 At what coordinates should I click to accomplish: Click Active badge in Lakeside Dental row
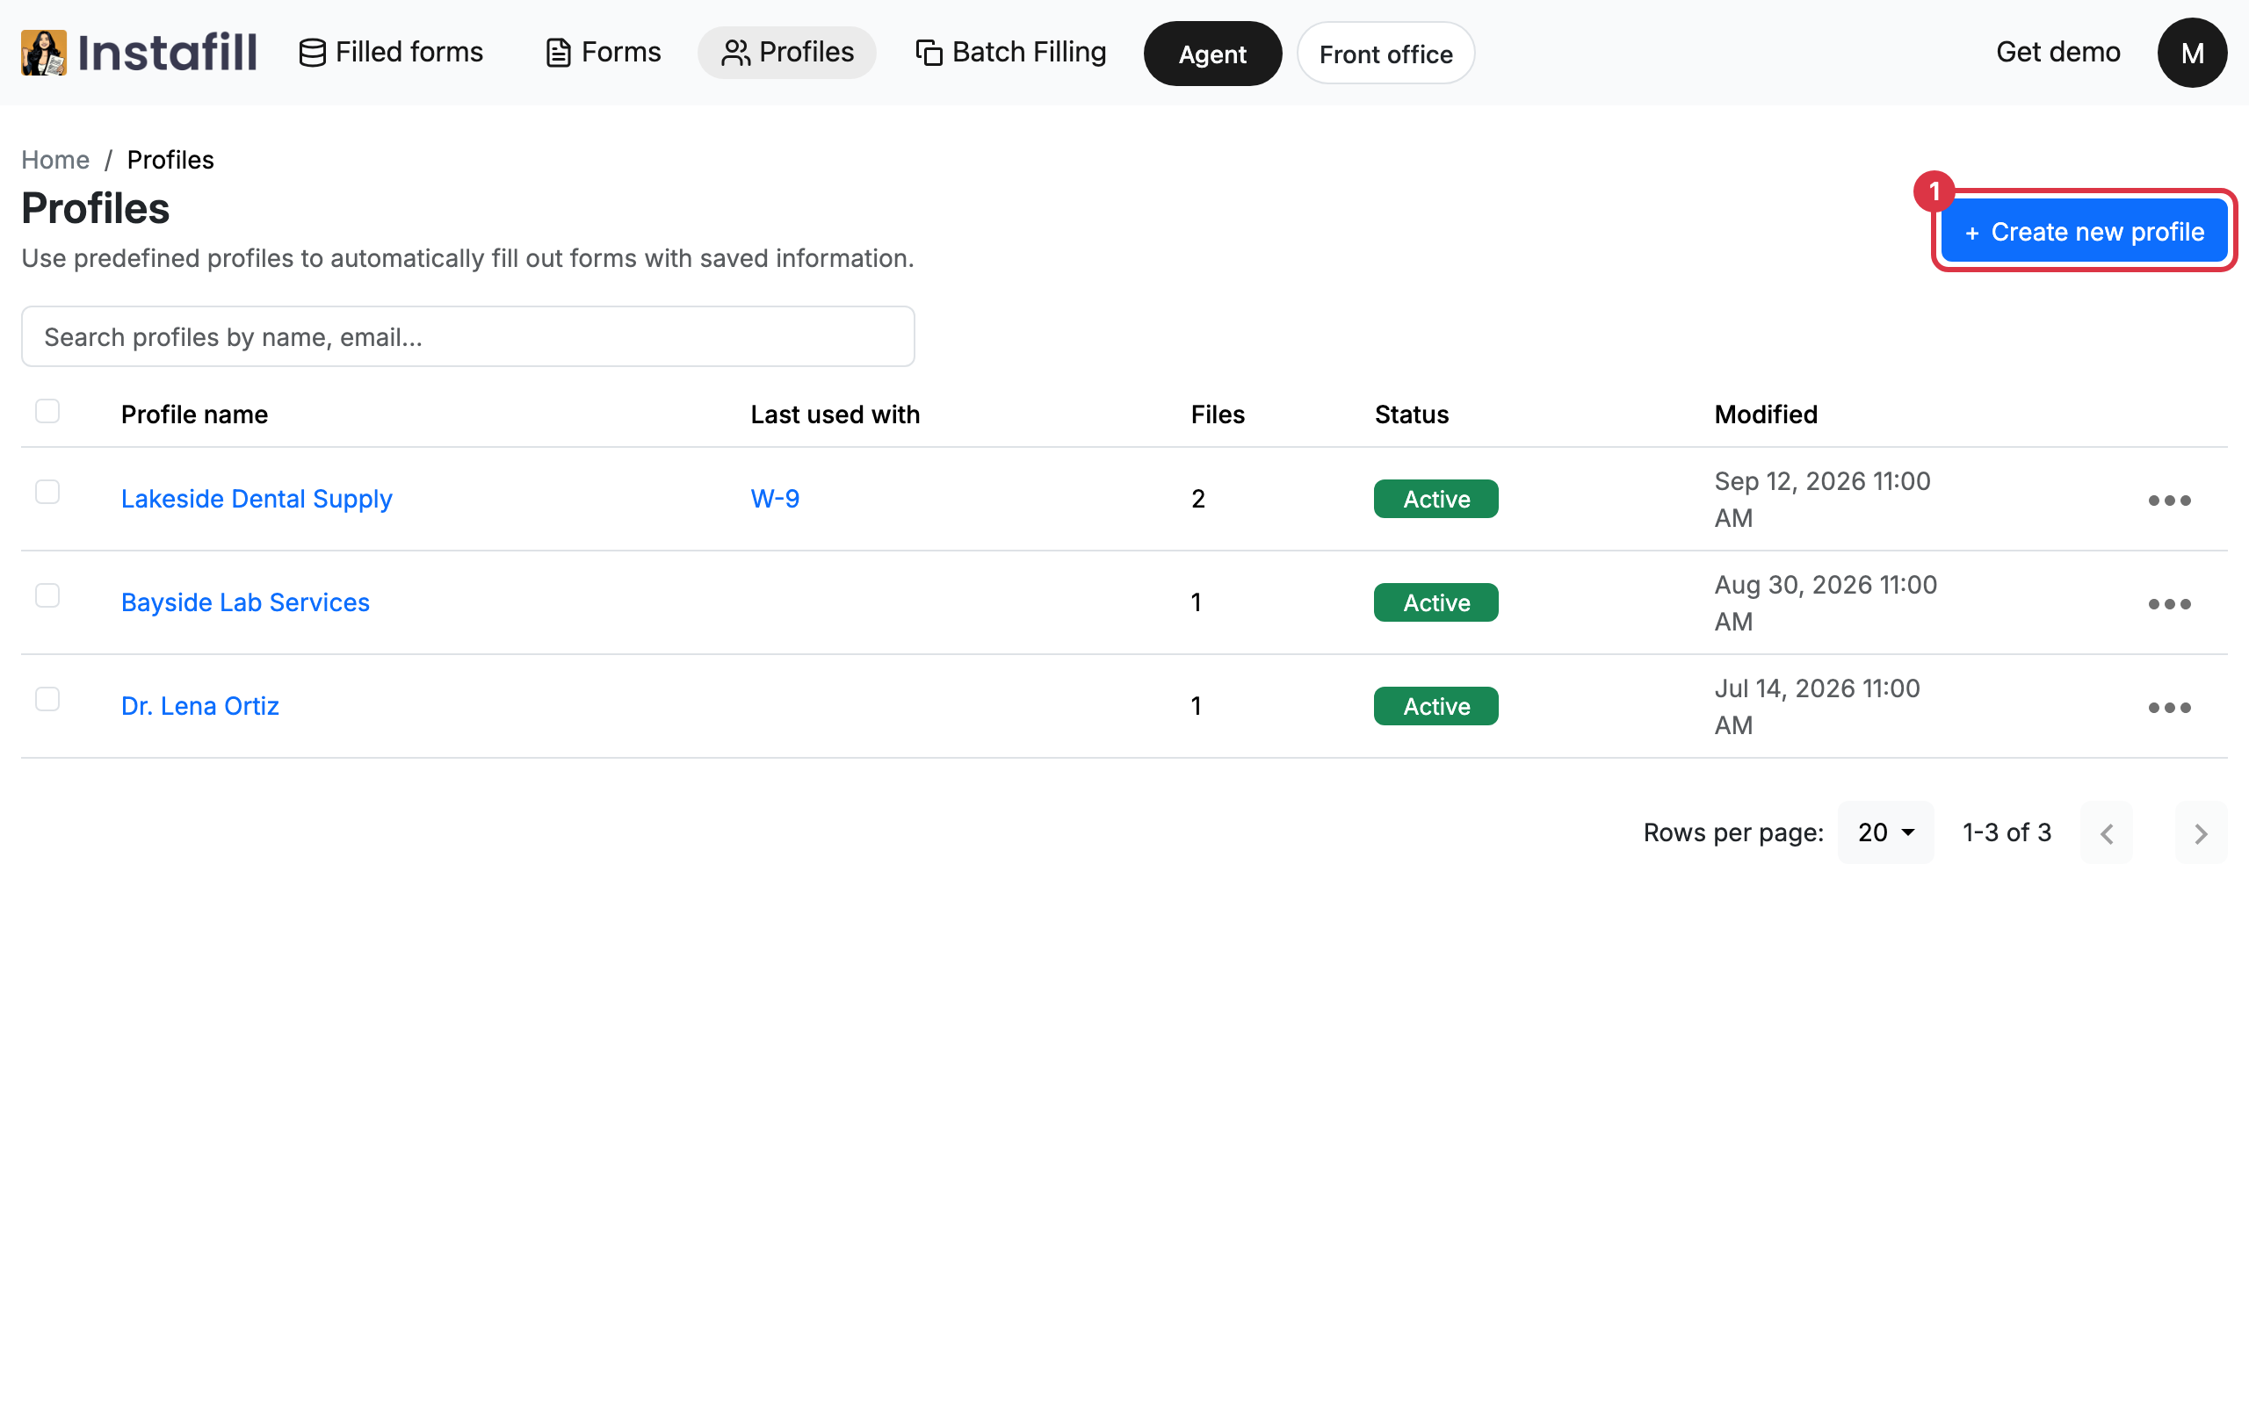coord(1435,499)
